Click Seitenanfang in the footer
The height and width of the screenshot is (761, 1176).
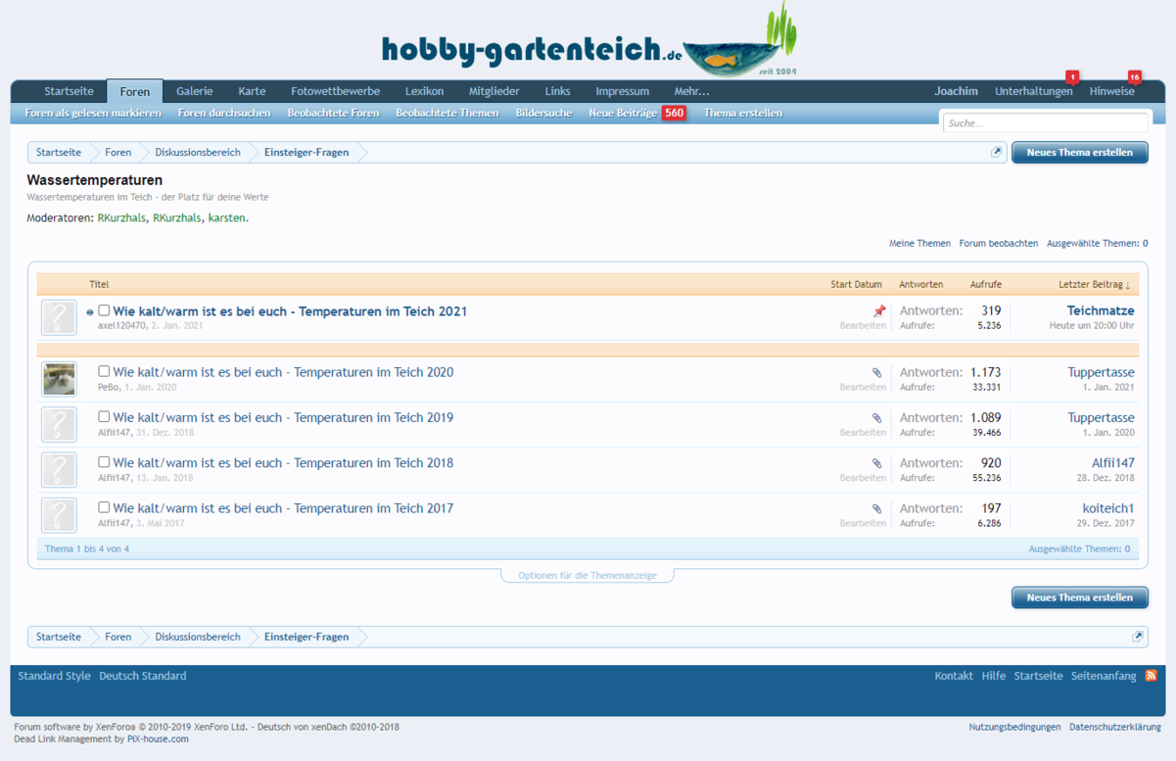[x=1104, y=676]
